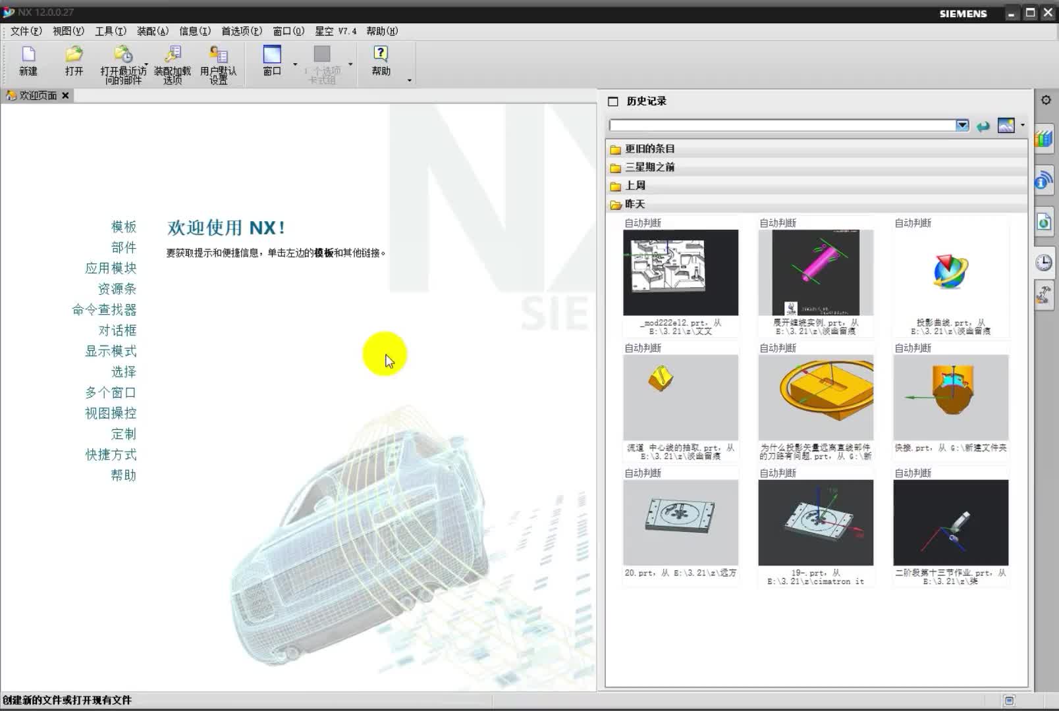The width and height of the screenshot is (1059, 711).
Task: Open the File (F) menu
Action: tap(26, 31)
